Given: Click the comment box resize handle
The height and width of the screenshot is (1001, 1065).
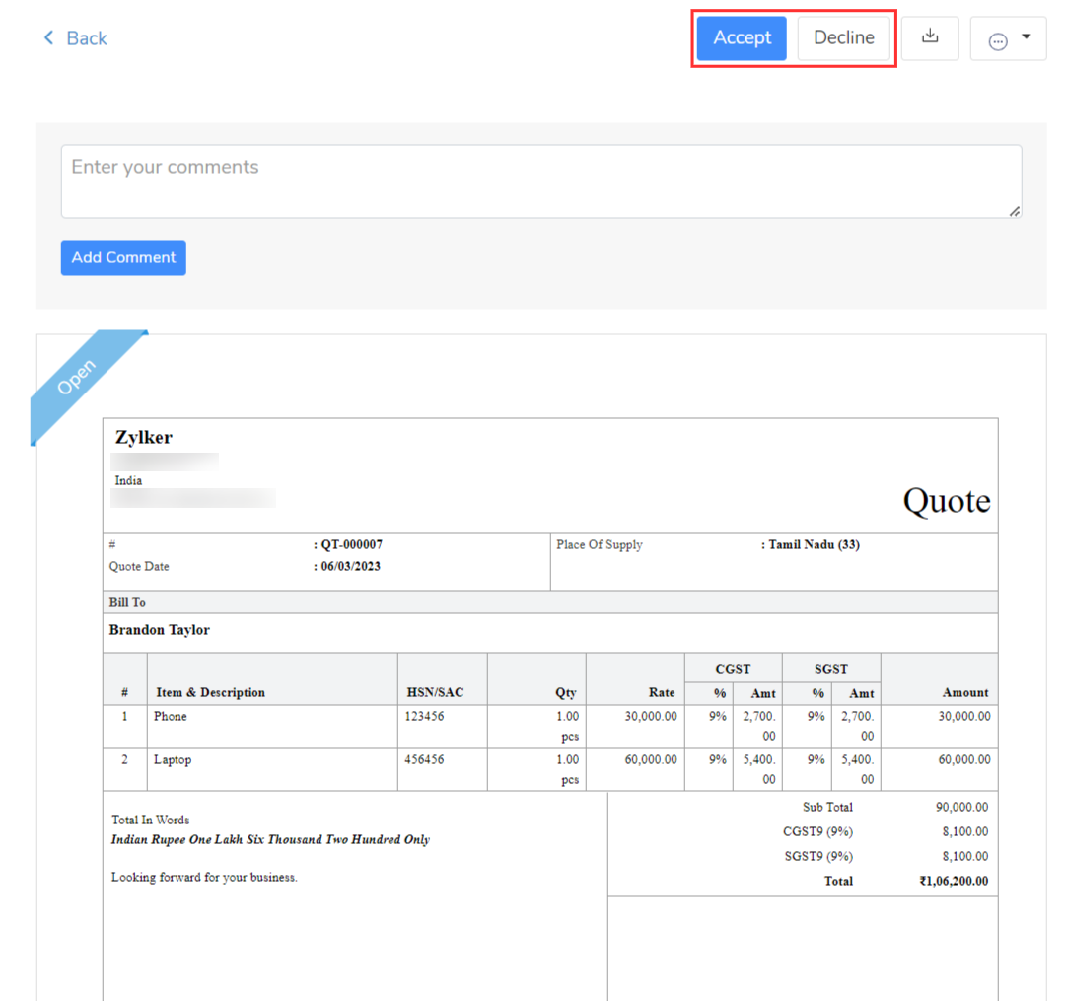Looking at the screenshot, I should (1015, 211).
